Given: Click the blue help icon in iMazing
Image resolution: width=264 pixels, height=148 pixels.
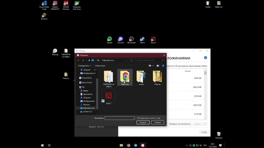Looking at the screenshot, I should pyautogui.click(x=205, y=58).
